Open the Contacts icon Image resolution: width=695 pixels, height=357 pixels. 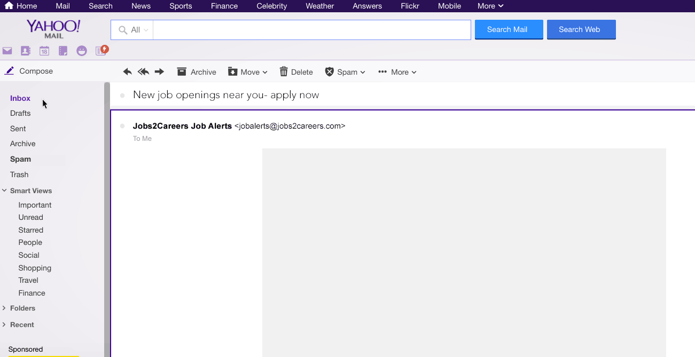tap(26, 50)
